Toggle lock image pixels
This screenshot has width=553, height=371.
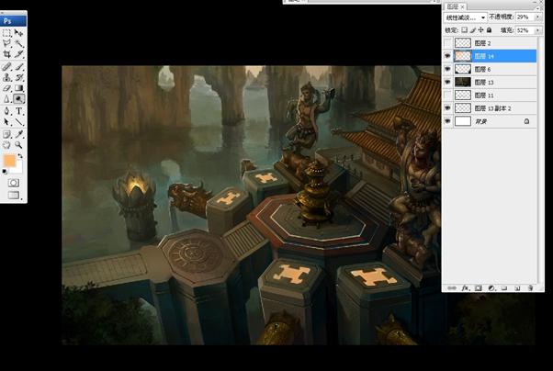(473, 30)
